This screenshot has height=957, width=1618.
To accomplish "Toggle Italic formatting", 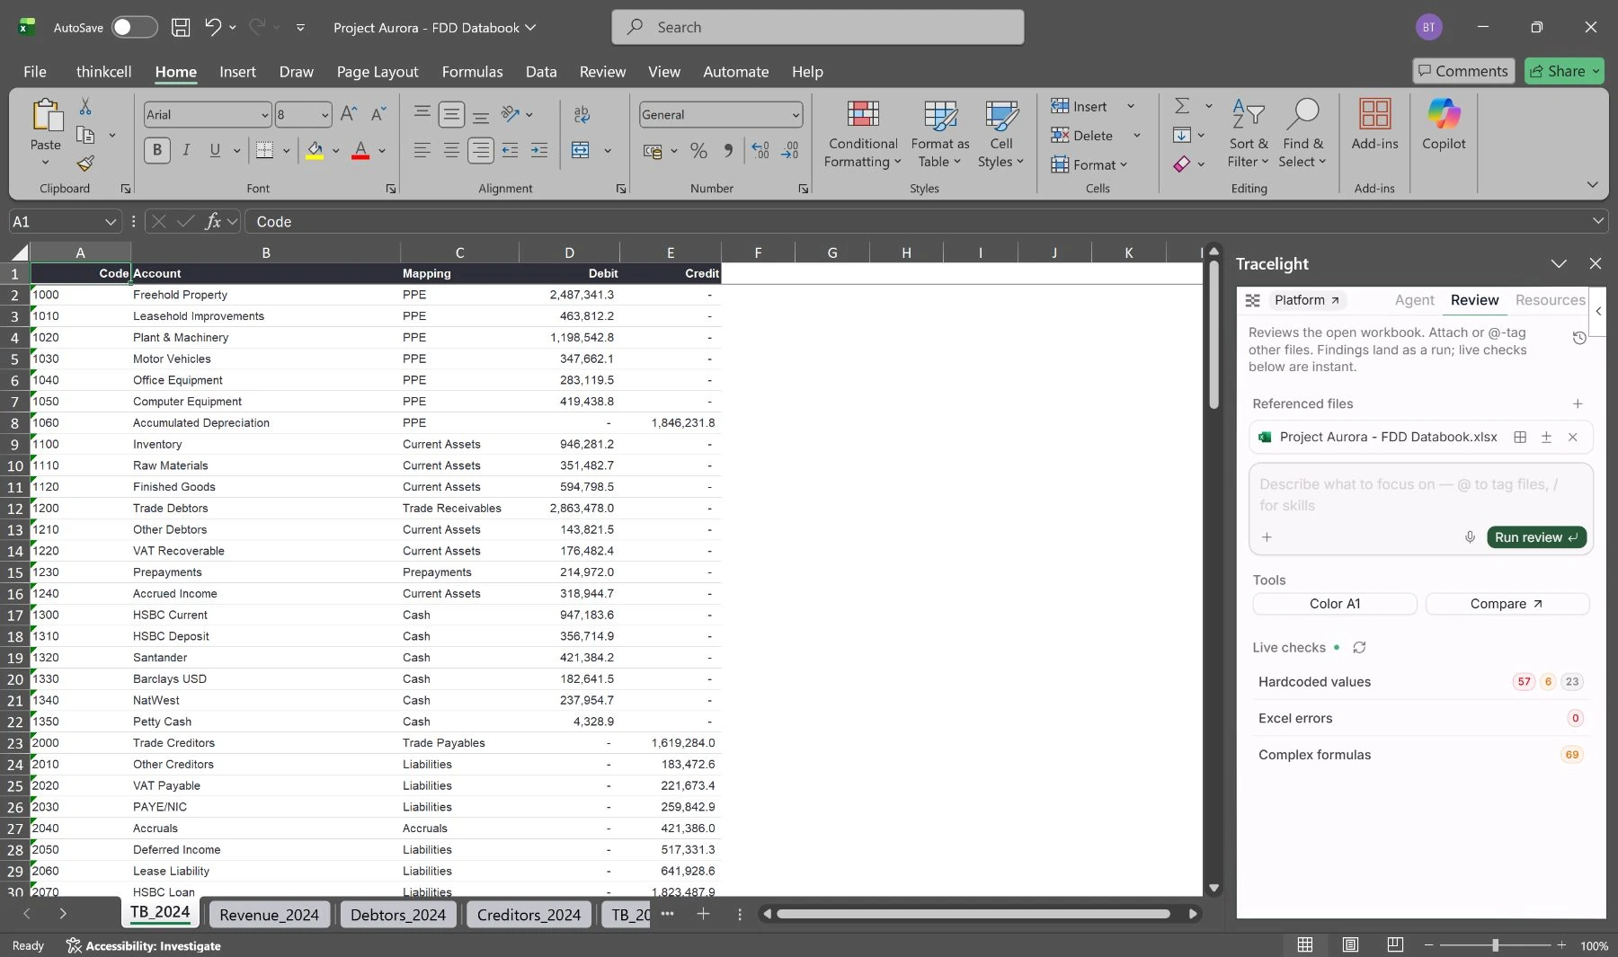I will [x=186, y=150].
